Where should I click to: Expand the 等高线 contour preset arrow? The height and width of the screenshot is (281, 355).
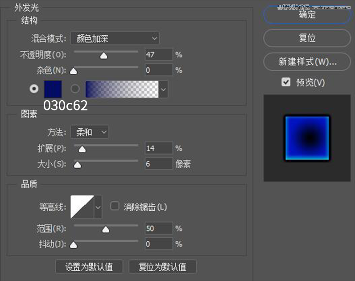tap(98, 207)
